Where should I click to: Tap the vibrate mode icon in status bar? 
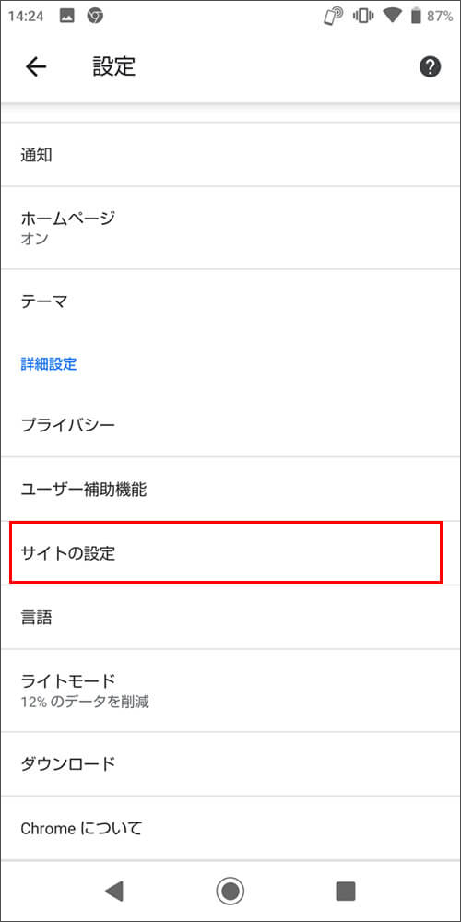click(361, 17)
